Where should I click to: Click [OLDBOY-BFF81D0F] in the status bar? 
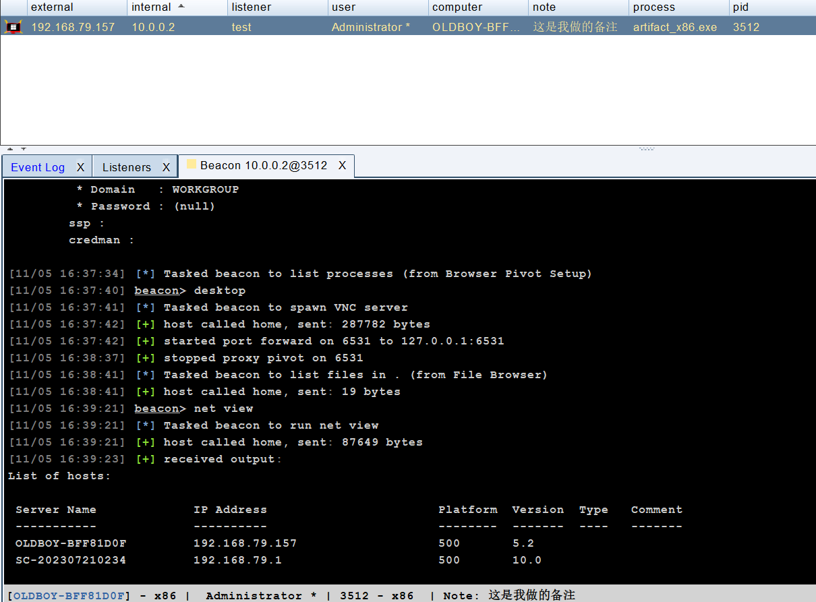(69, 596)
